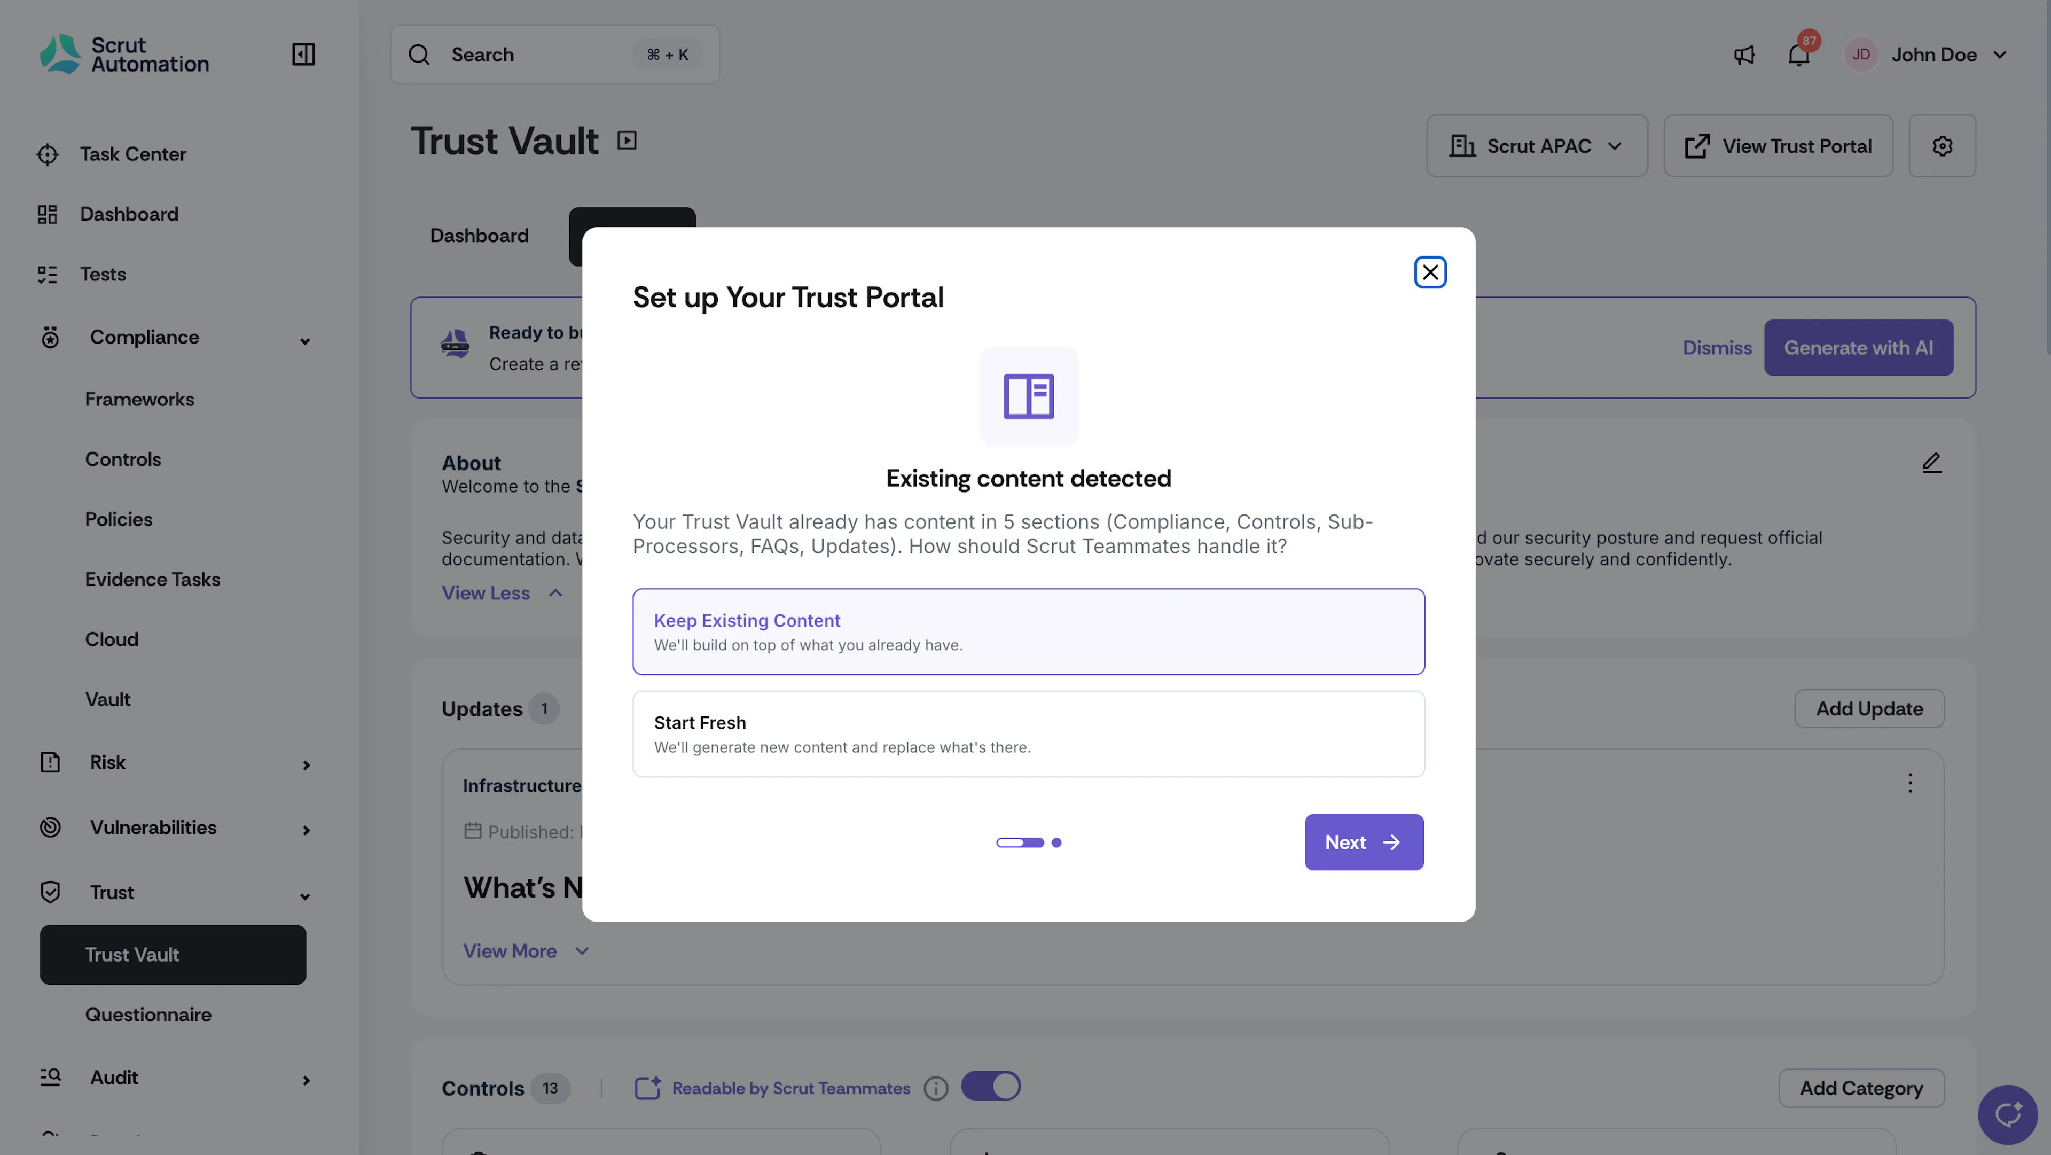Select the Keep Existing Content option

tap(1028, 631)
